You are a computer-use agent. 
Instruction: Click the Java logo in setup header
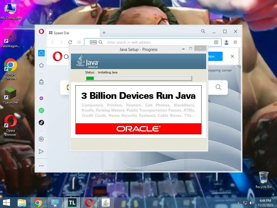87,61
